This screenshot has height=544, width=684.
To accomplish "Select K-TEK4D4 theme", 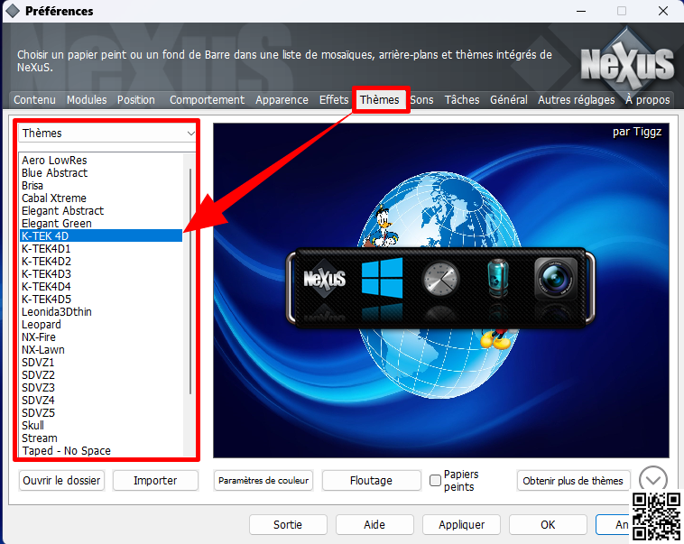I will (x=101, y=287).
